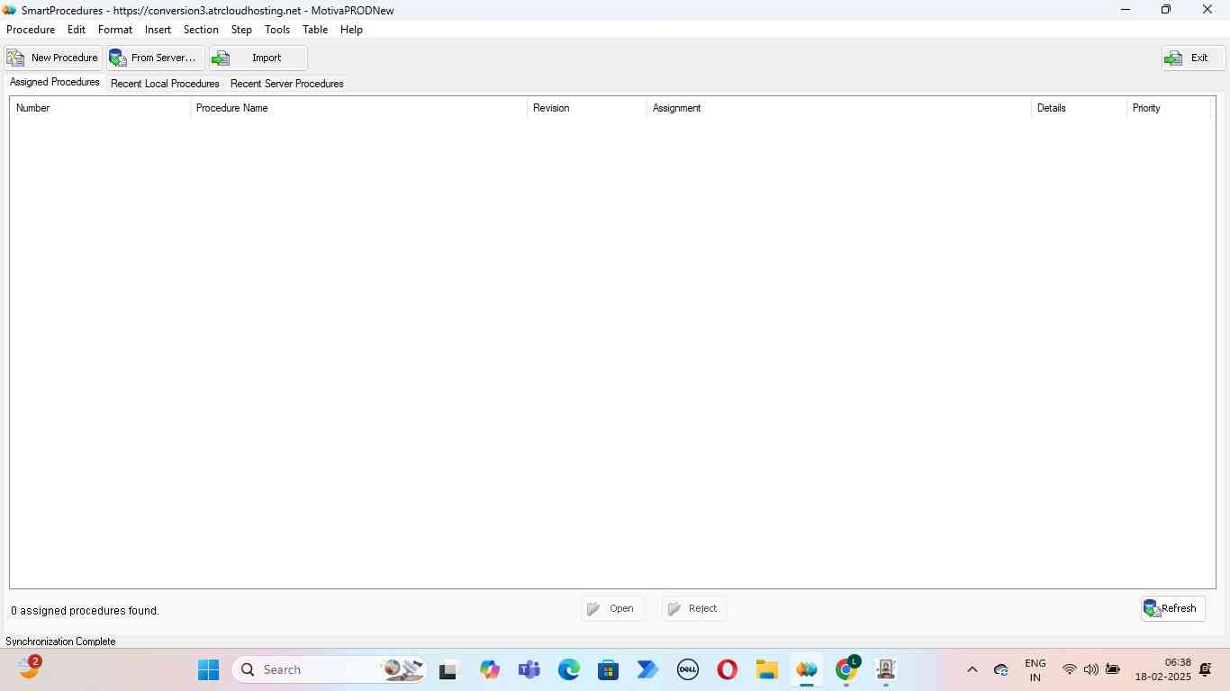Image resolution: width=1230 pixels, height=691 pixels.
Task: Open Microsoft Store from the taskbar
Action: pos(608,670)
